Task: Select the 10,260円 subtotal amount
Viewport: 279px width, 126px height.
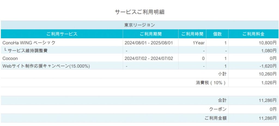Action: (268, 74)
